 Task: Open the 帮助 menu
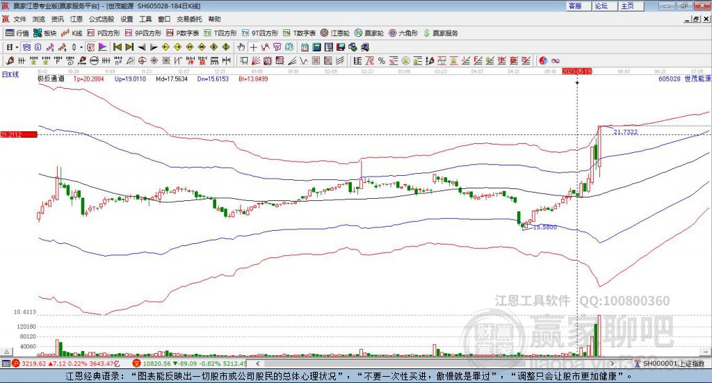[x=214, y=19]
